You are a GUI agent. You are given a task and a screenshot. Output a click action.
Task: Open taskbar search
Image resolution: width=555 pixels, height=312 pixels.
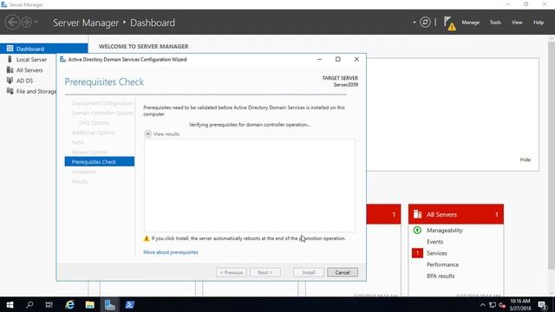coord(29,304)
